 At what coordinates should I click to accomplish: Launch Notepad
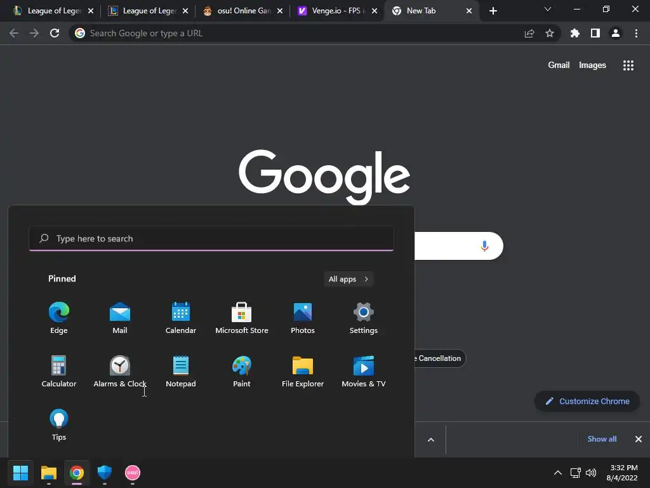(x=181, y=371)
